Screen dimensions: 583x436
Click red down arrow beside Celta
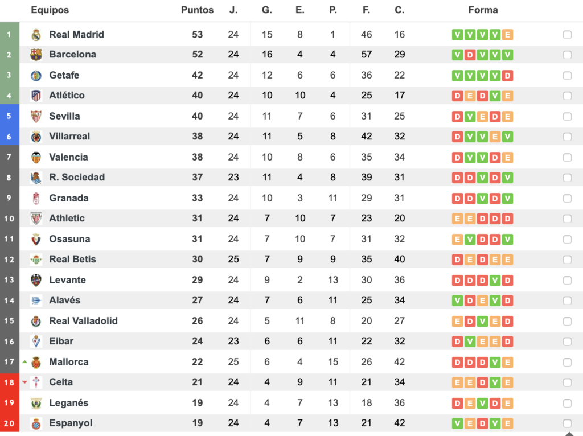[x=24, y=382]
